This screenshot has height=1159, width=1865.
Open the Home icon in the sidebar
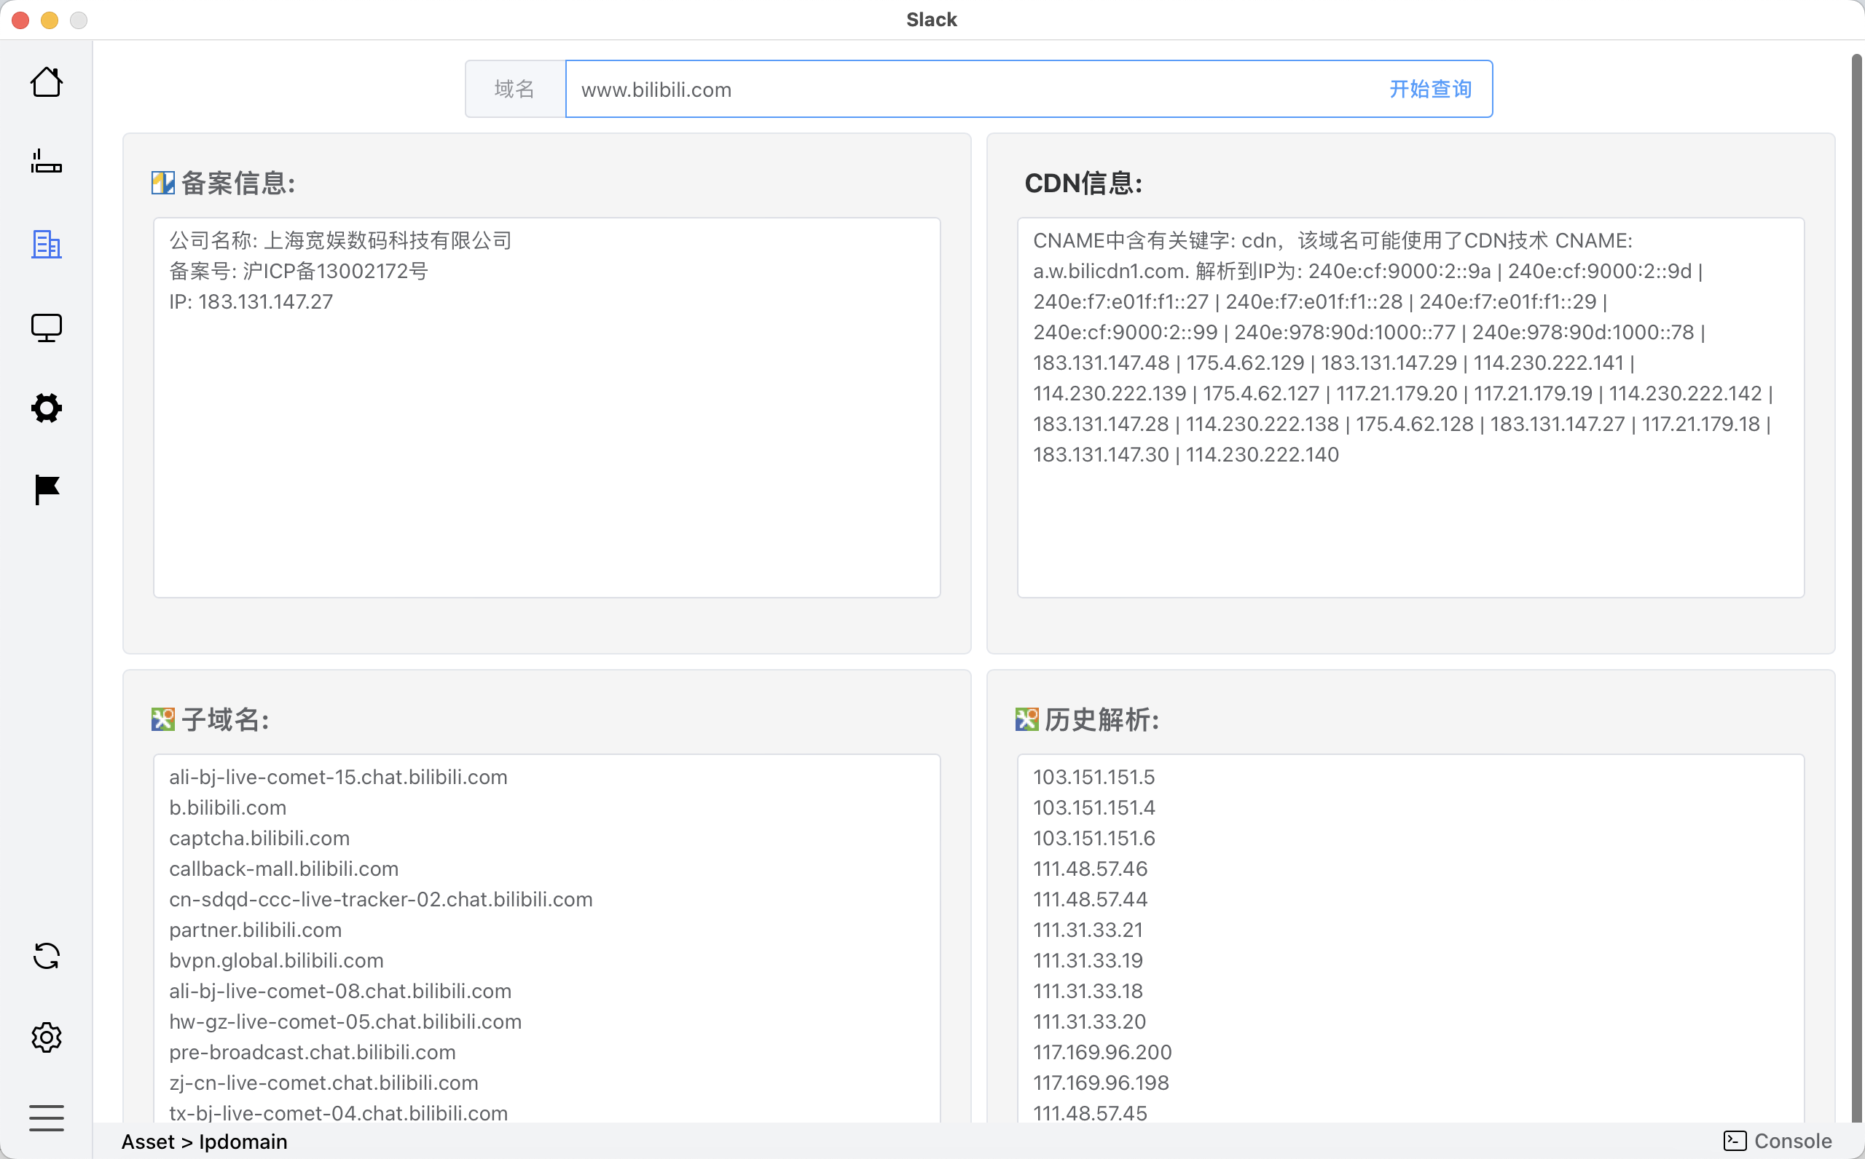point(46,82)
